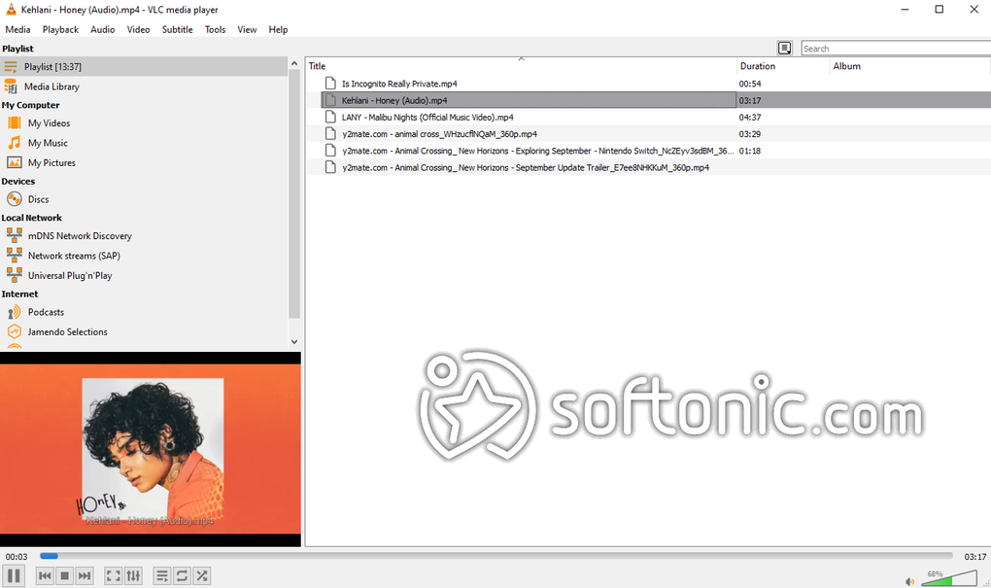Toggle fullscreen video mode
The width and height of the screenshot is (991, 588).
(x=113, y=576)
